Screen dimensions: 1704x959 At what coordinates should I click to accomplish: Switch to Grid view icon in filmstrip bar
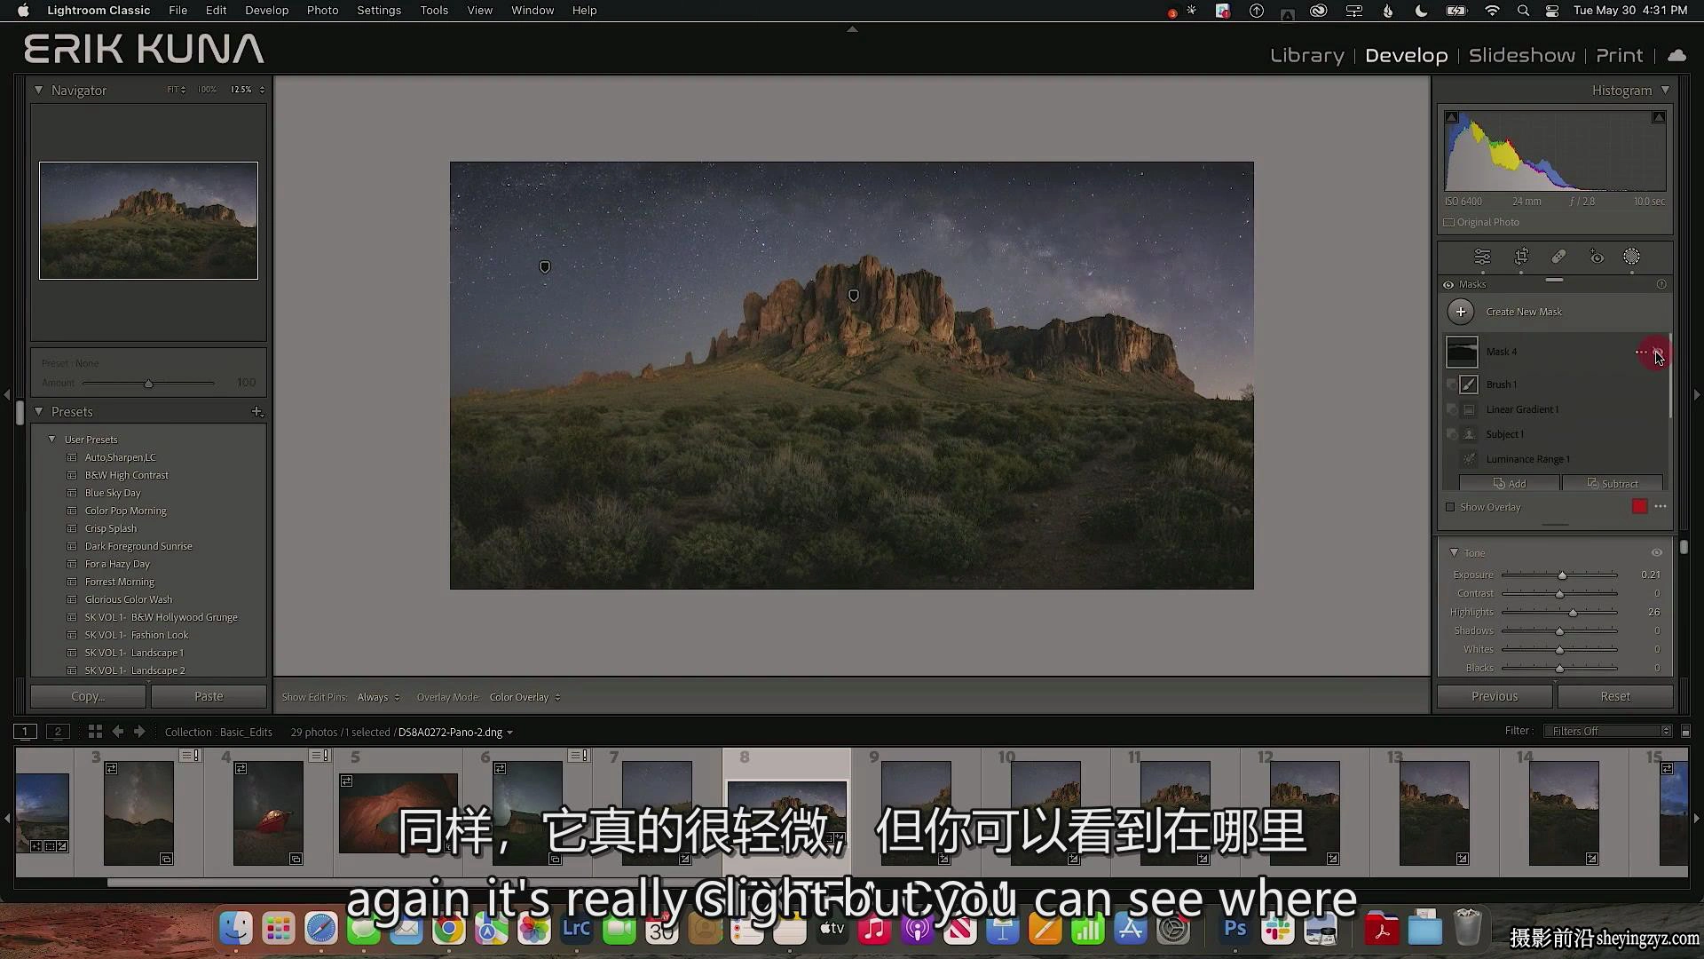point(95,732)
